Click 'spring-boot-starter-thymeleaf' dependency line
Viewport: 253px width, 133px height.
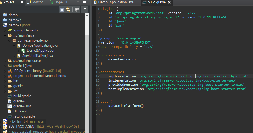[178, 76]
